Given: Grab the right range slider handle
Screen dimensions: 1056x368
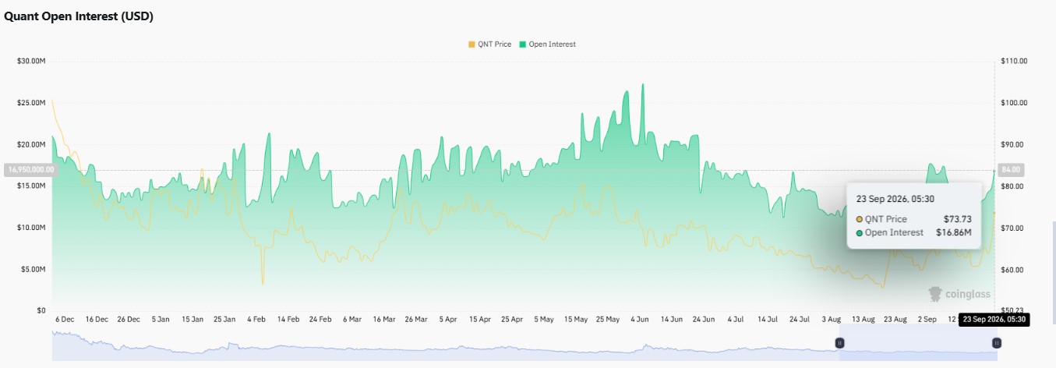Looking at the screenshot, I should (x=996, y=342).
